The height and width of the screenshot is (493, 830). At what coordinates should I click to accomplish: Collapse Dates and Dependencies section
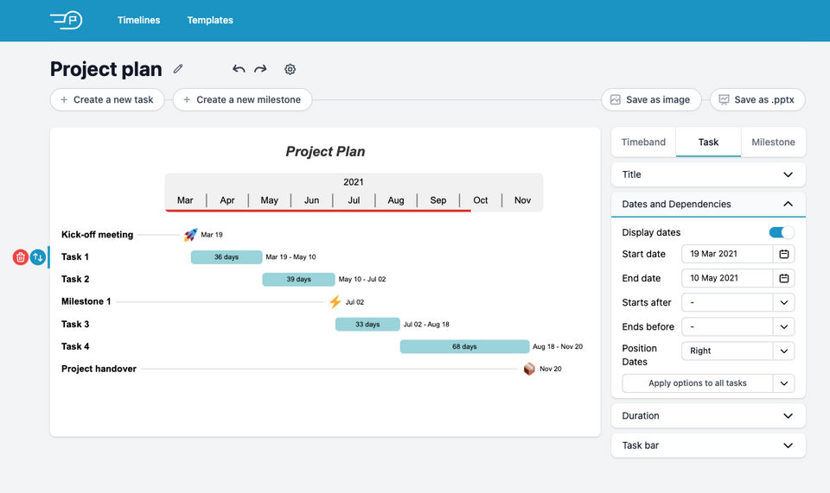(x=708, y=204)
